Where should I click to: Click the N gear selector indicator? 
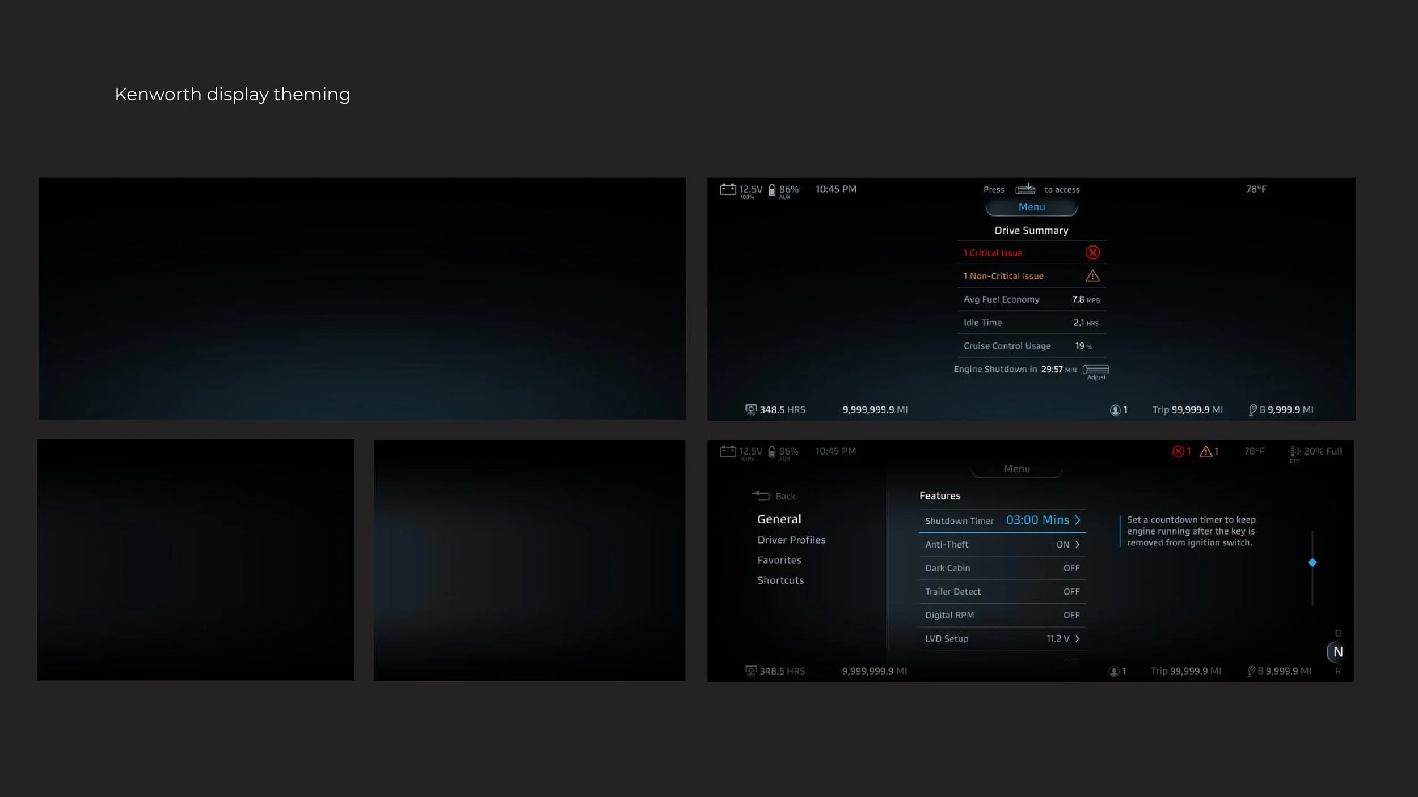point(1337,652)
